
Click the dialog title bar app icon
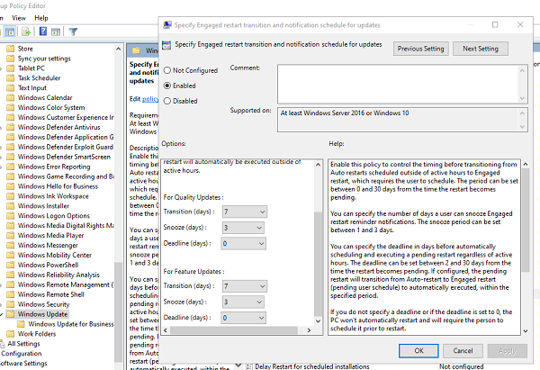(167, 25)
